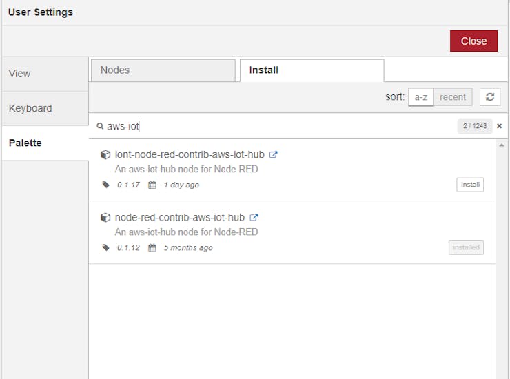This screenshot has height=379, width=510.
Task: Switch to the Nodes tab
Action: coord(163,70)
